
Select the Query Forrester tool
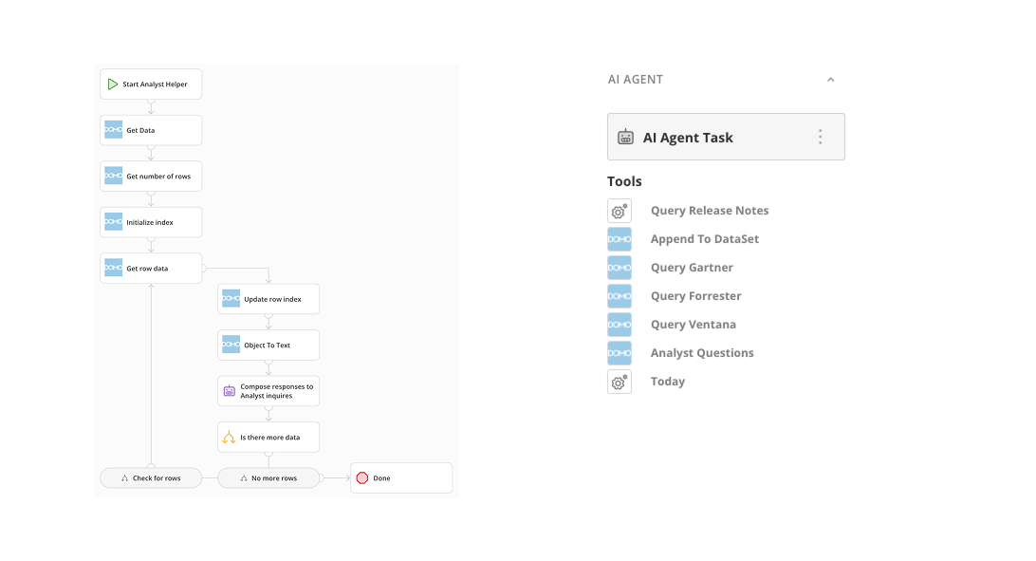click(695, 296)
